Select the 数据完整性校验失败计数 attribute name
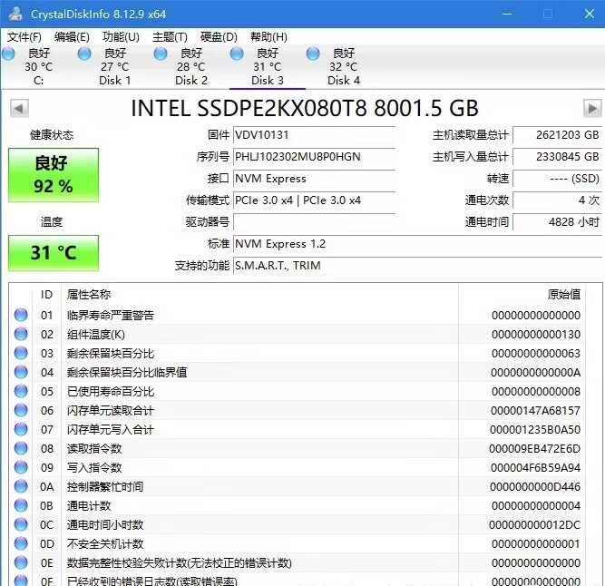Image resolution: width=605 pixels, height=586 pixels. tap(179, 562)
